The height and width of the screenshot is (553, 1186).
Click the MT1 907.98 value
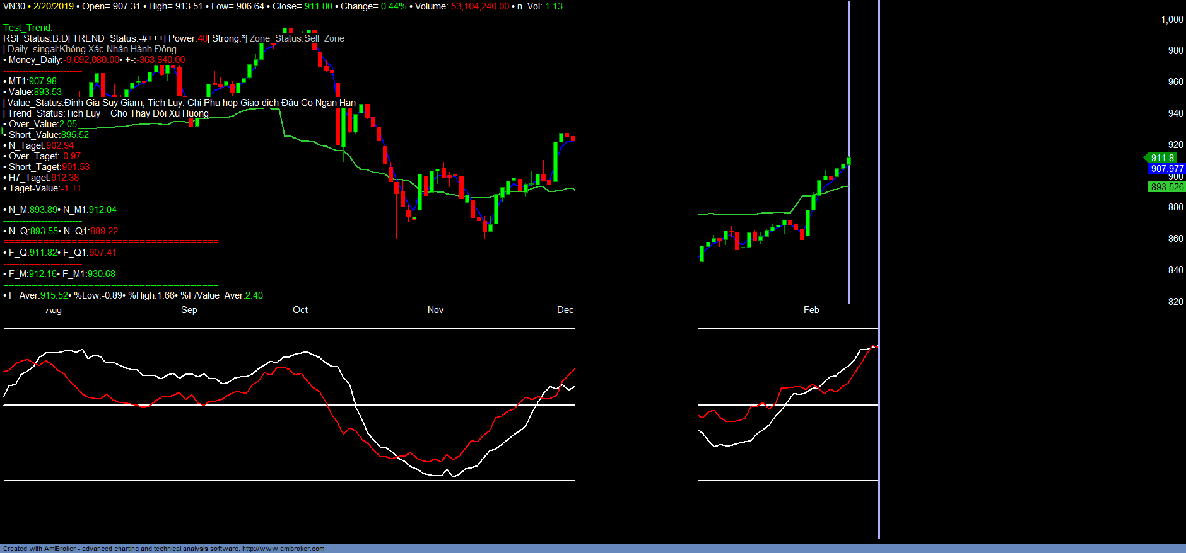click(x=42, y=81)
